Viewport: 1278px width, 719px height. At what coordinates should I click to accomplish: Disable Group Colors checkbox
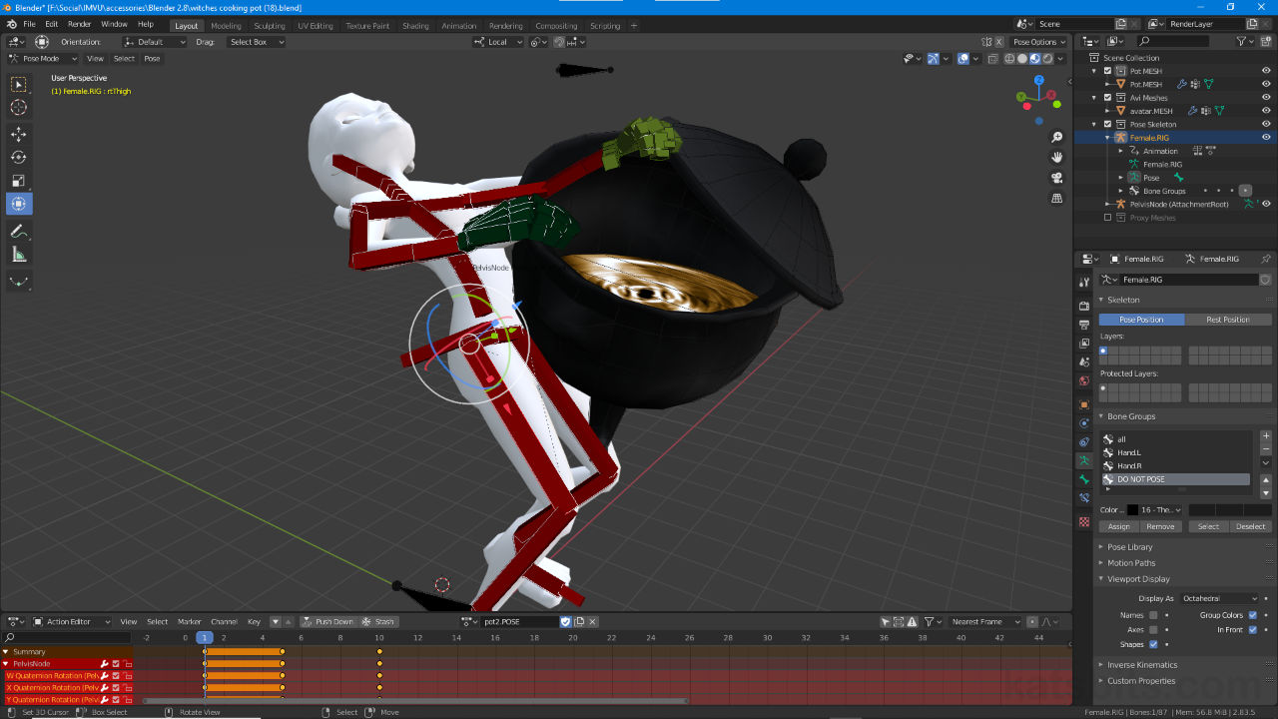click(1253, 615)
